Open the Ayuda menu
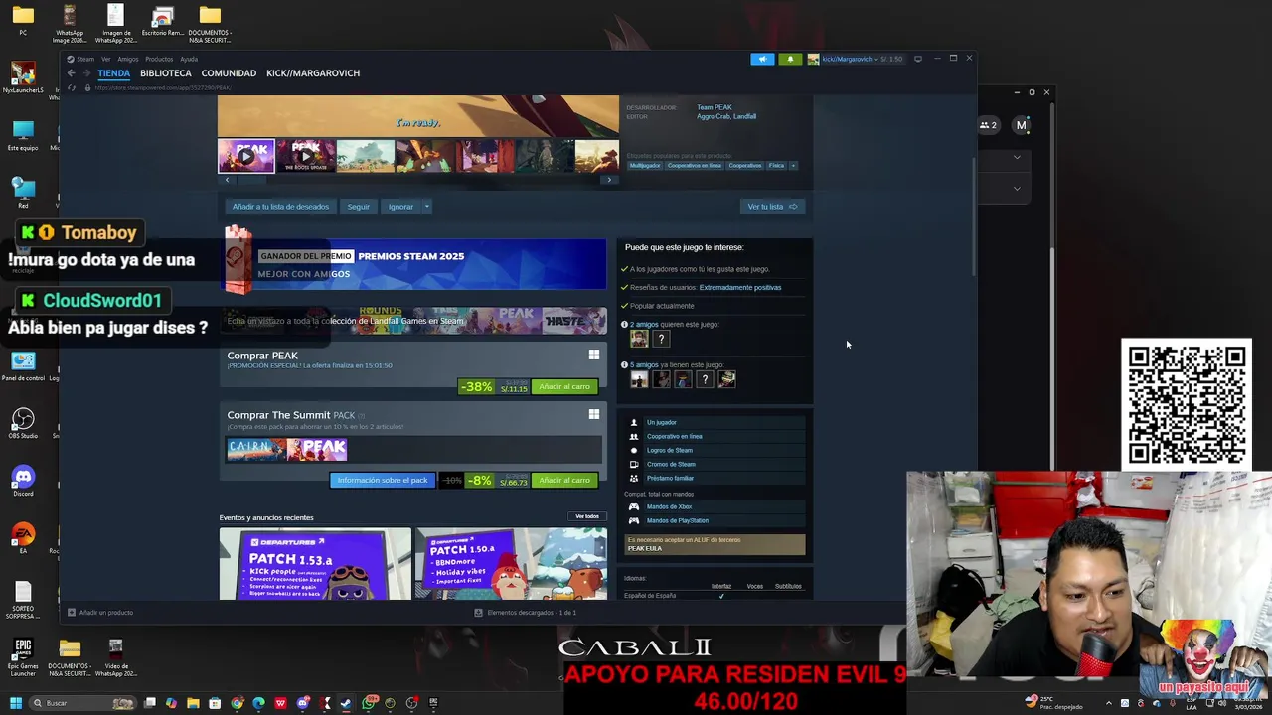Viewport: 1272px width, 715px height. (189, 59)
